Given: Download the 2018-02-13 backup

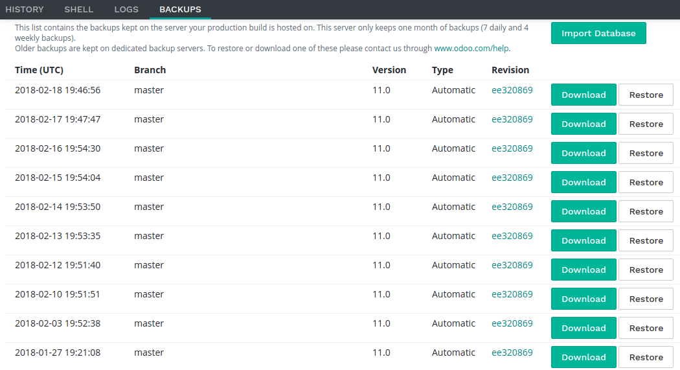Looking at the screenshot, I should (x=584, y=240).
